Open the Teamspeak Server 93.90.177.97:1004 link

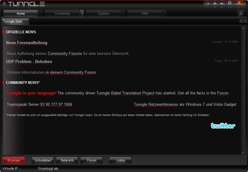(39, 105)
